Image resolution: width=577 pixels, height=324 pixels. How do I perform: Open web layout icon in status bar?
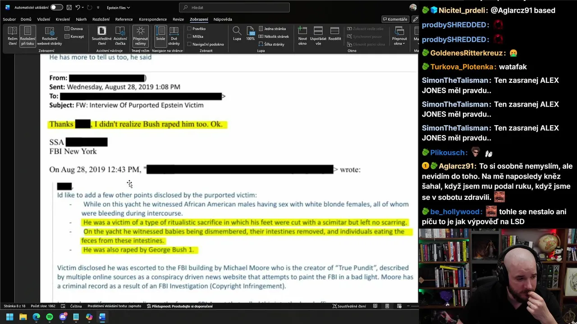[x=399, y=306]
